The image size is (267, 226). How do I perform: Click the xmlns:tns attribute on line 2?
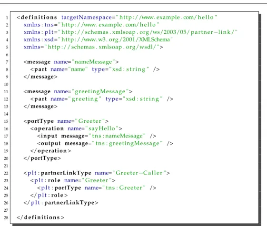(91, 25)
